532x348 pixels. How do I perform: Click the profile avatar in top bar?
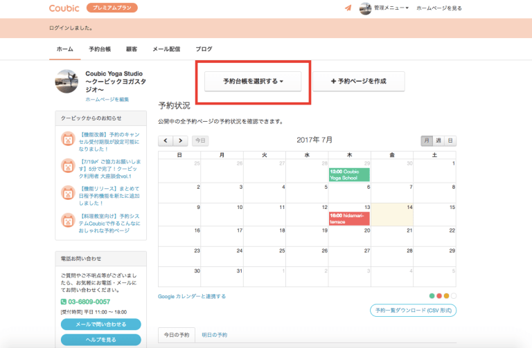tap(366, 8)
